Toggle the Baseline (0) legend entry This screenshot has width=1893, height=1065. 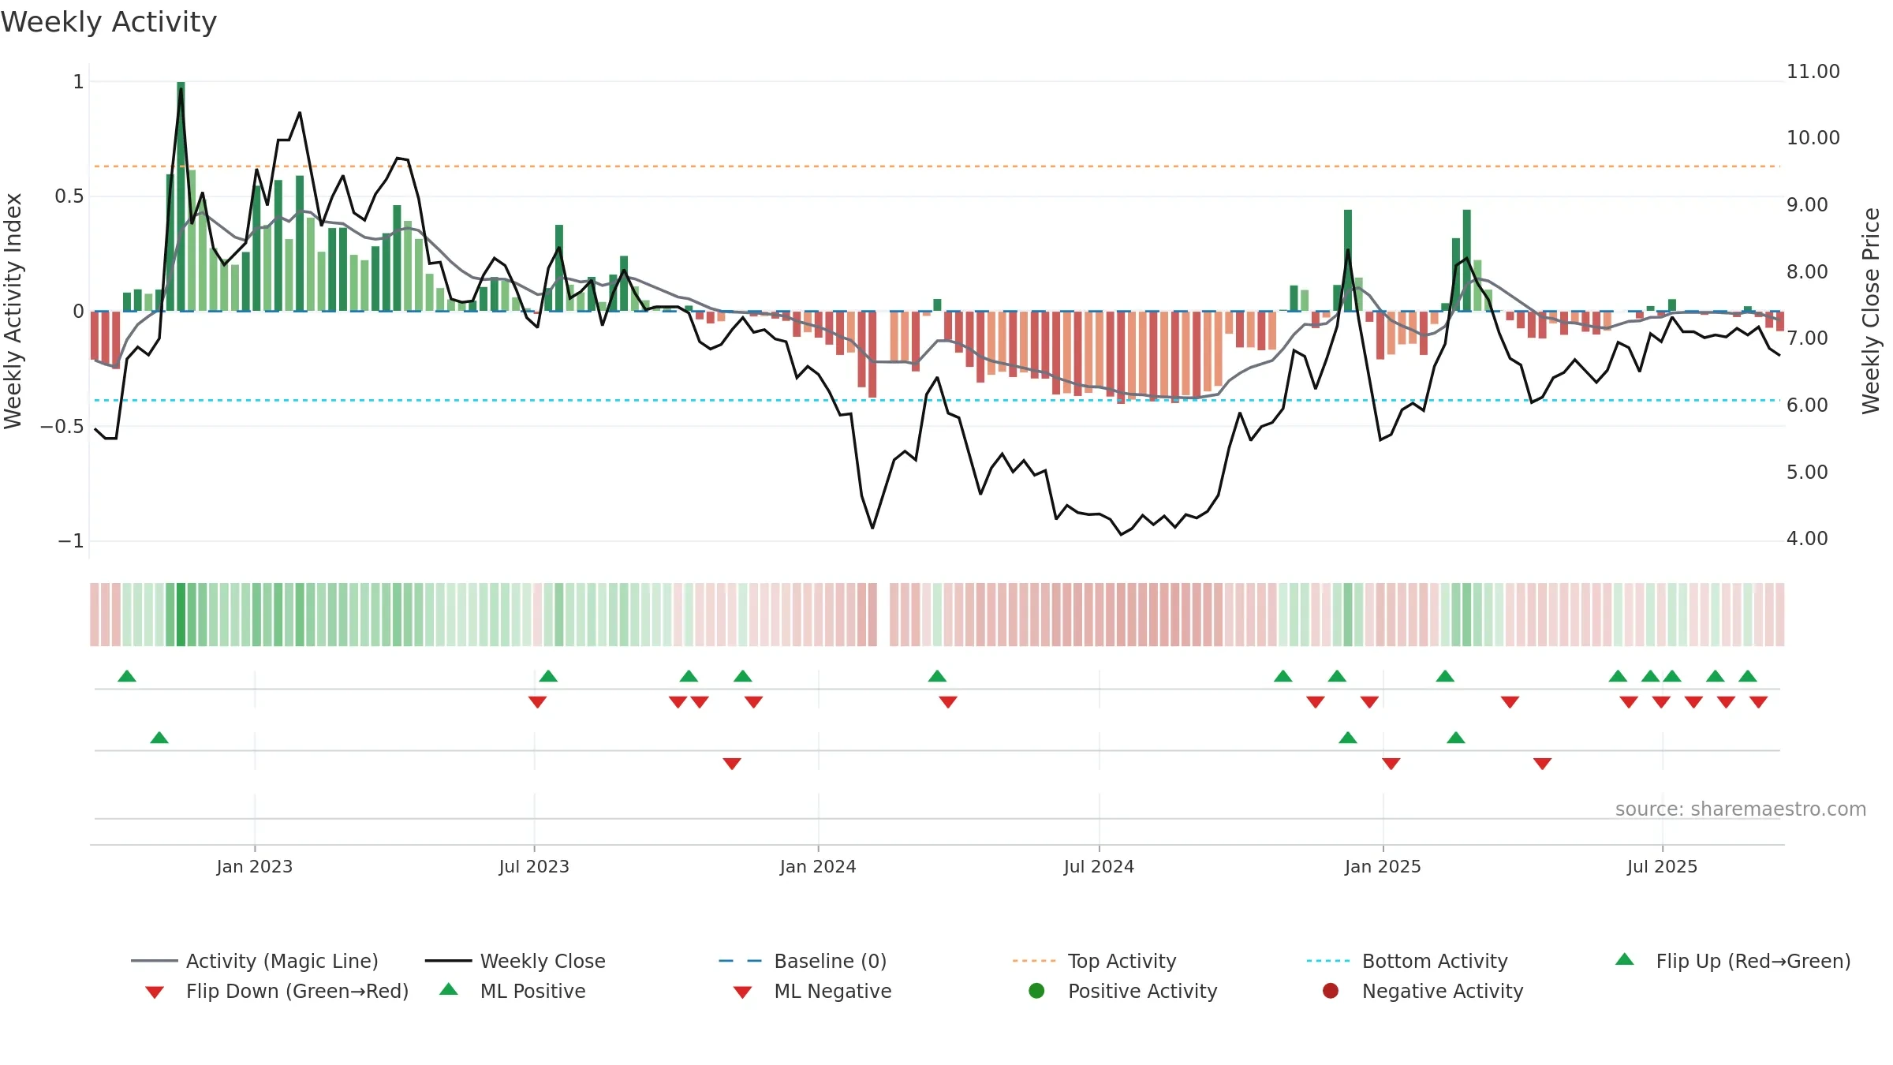point(803,961)
